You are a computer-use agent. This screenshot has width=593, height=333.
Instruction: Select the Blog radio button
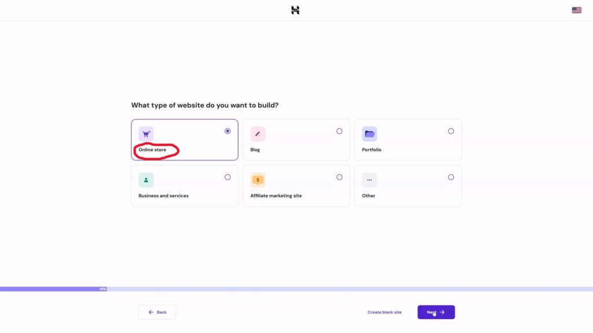tap(339, 131)
